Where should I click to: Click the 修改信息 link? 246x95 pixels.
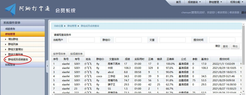point(234,12)
